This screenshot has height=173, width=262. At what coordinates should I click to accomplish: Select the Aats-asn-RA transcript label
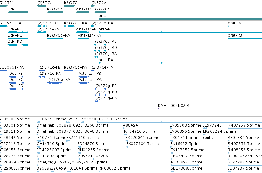89,35
